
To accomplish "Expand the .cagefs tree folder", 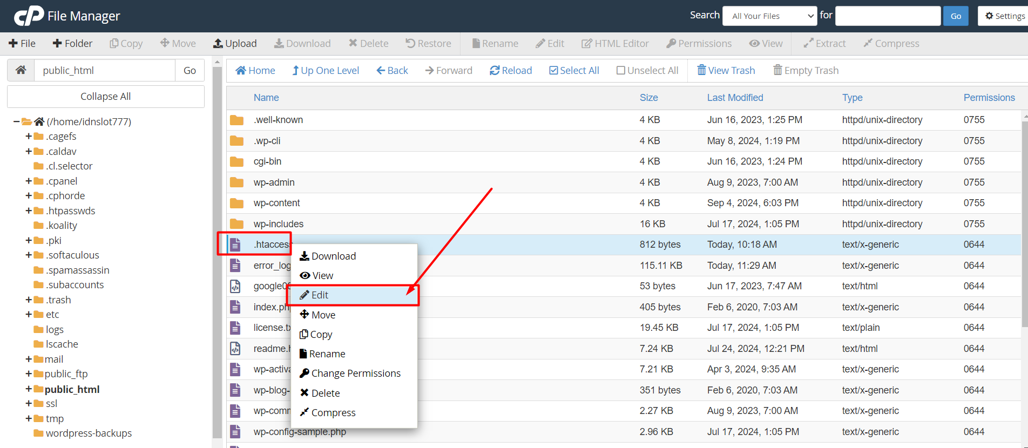I will coord(29,136).
